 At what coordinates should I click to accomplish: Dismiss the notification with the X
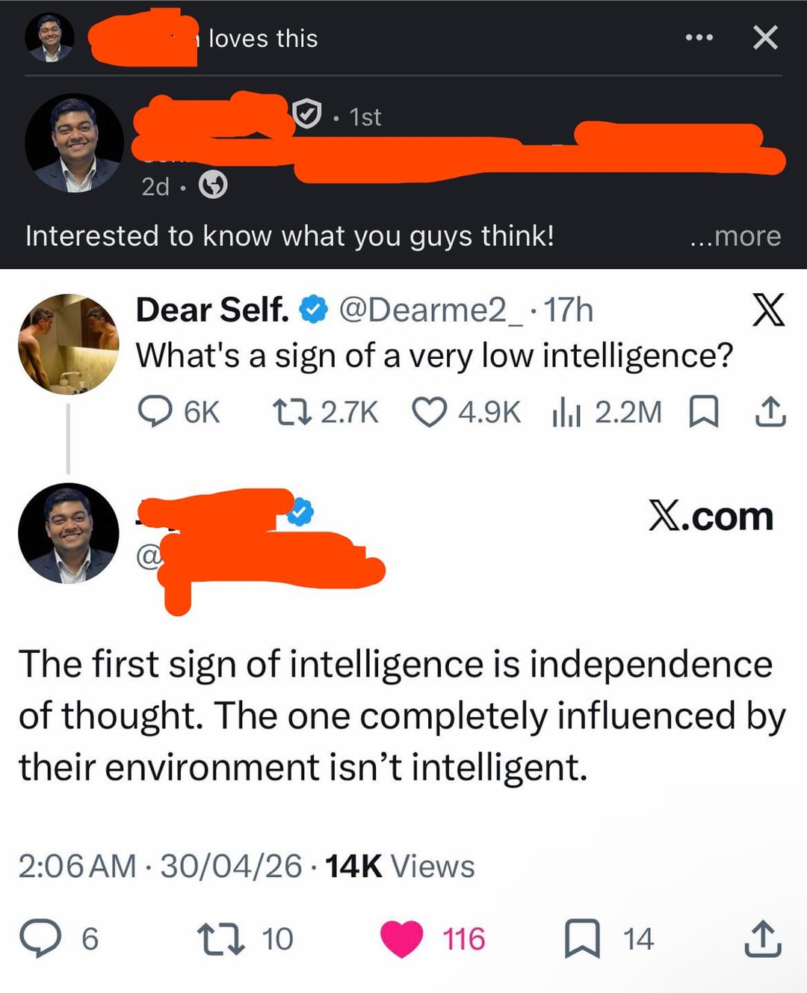click(x=765, y=37)
